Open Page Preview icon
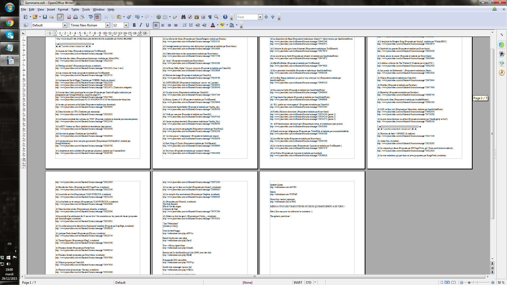Image resolution: width=507 pixels, height=285 pixels. pyautogui.click(x=82, y=17)
